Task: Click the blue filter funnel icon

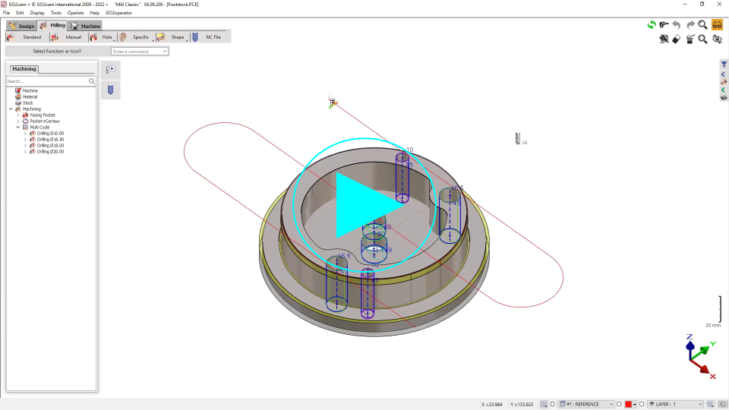Action: [724, 65]
